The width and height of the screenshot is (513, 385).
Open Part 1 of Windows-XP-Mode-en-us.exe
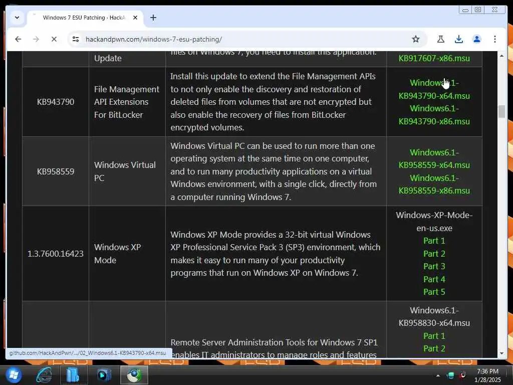coord(434,241)
